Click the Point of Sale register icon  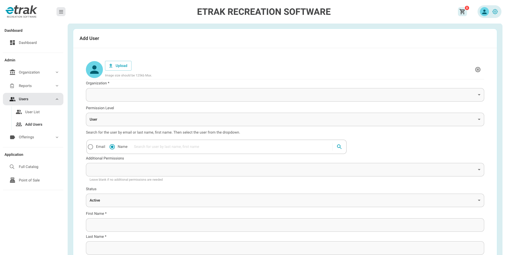coord(12,180)
